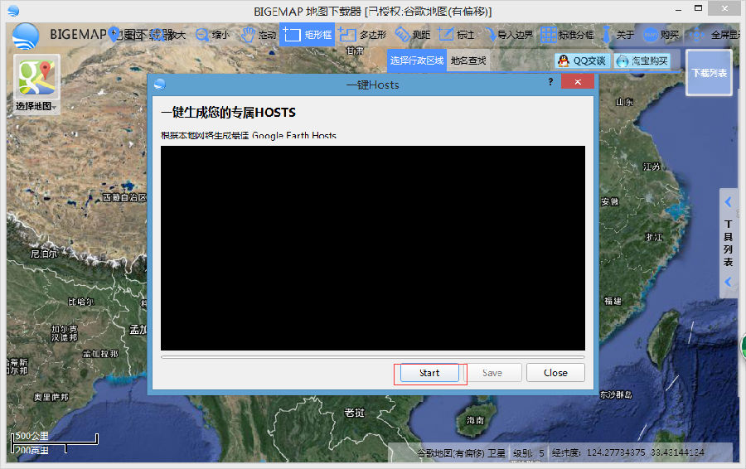746x469 pixels.
Task: Select the 拖动 hand pan tool
Action: coord(259,35)
